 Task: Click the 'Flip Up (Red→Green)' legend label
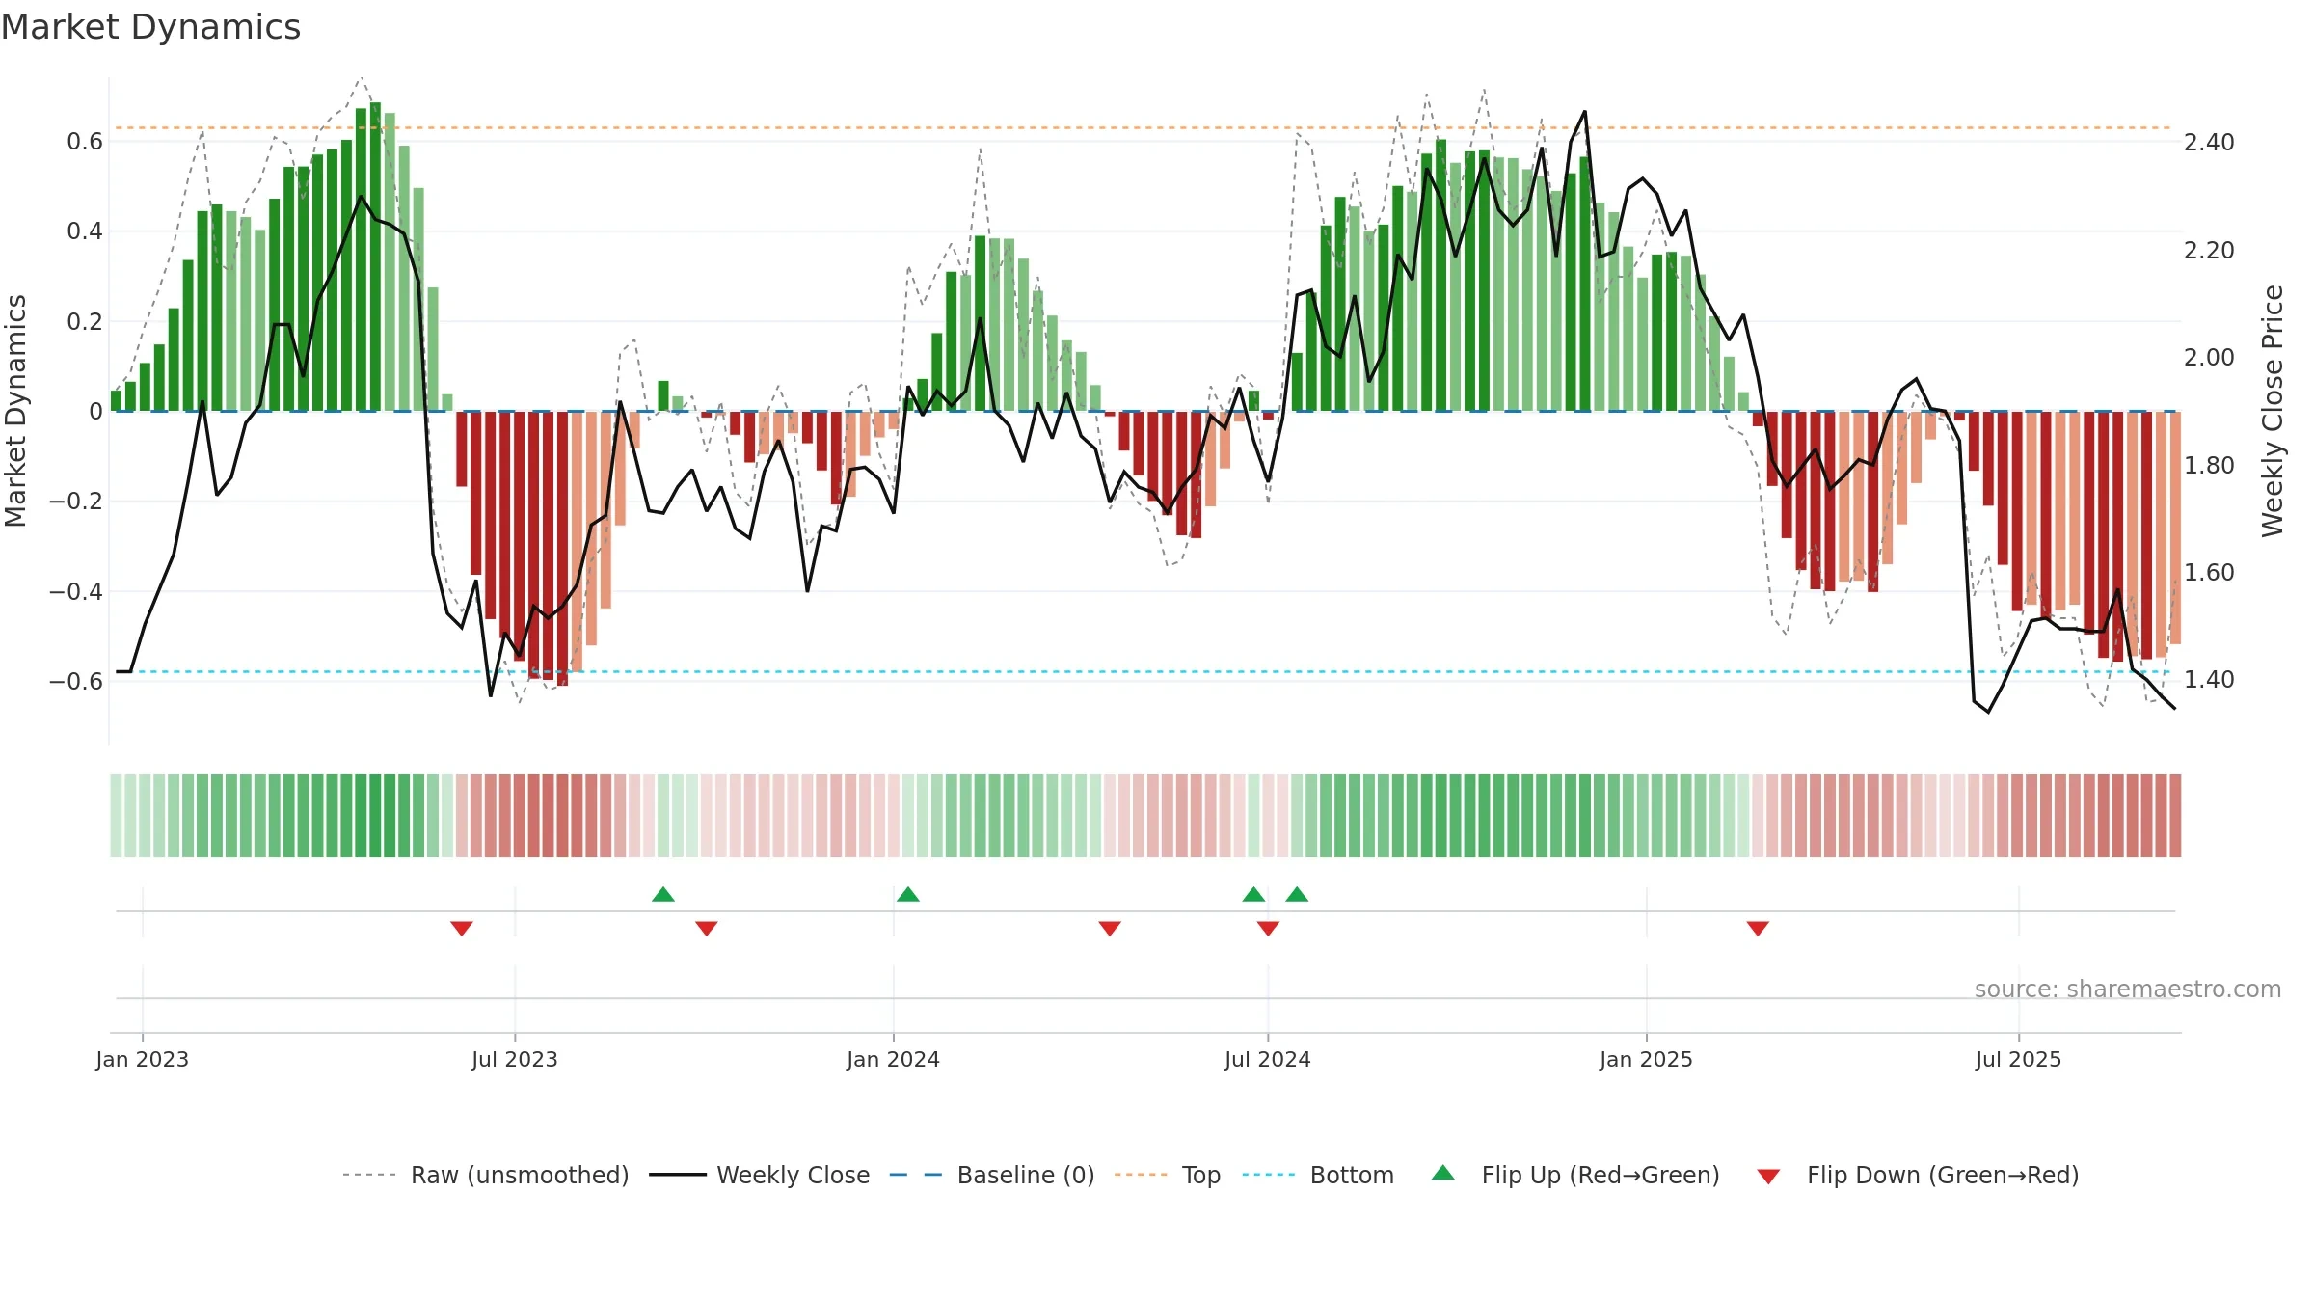tap(1601, 1175)
